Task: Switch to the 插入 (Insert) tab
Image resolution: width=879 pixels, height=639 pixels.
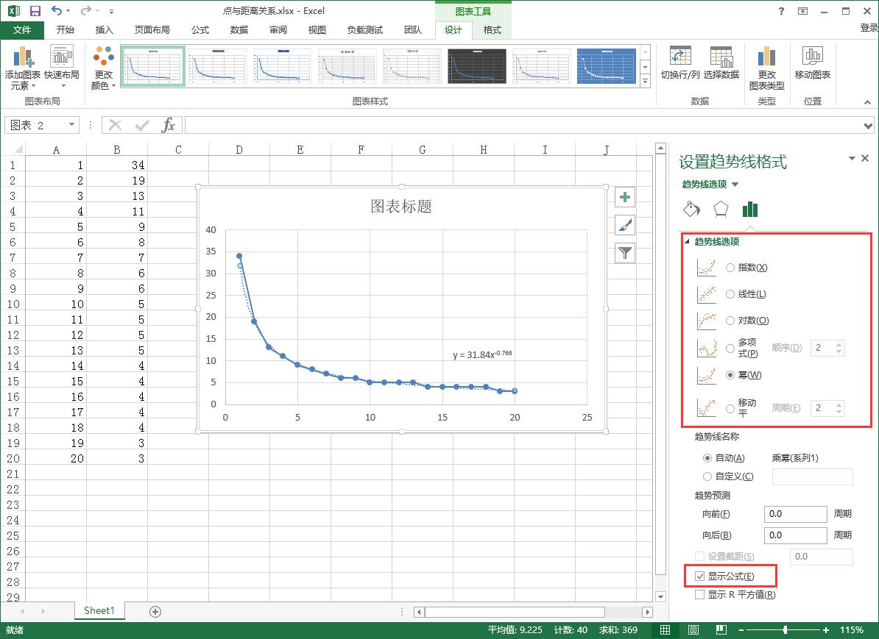Action: pyautogui.click(x=105, y=29)
